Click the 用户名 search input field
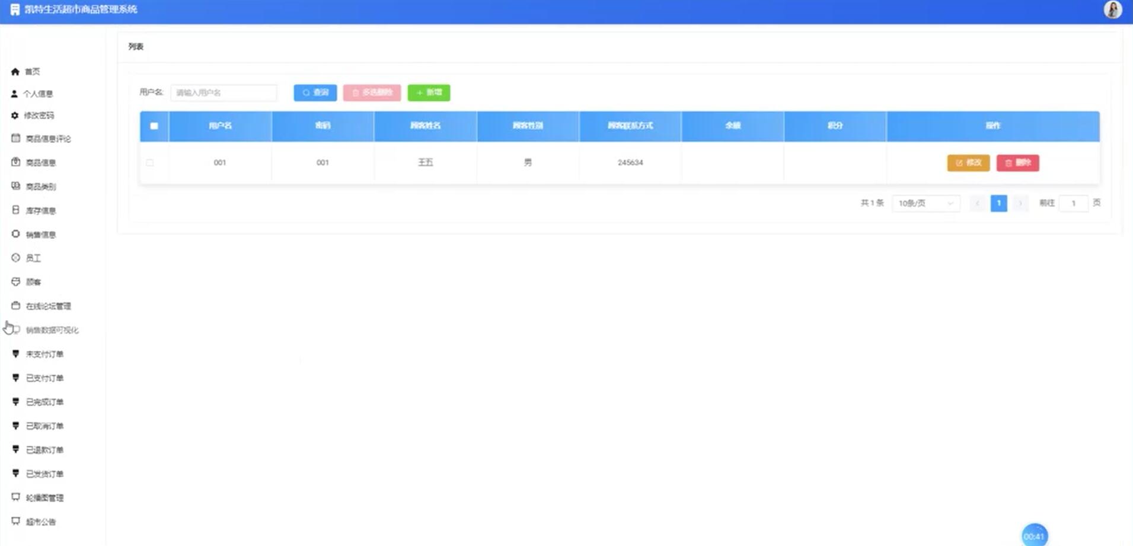 224,92
